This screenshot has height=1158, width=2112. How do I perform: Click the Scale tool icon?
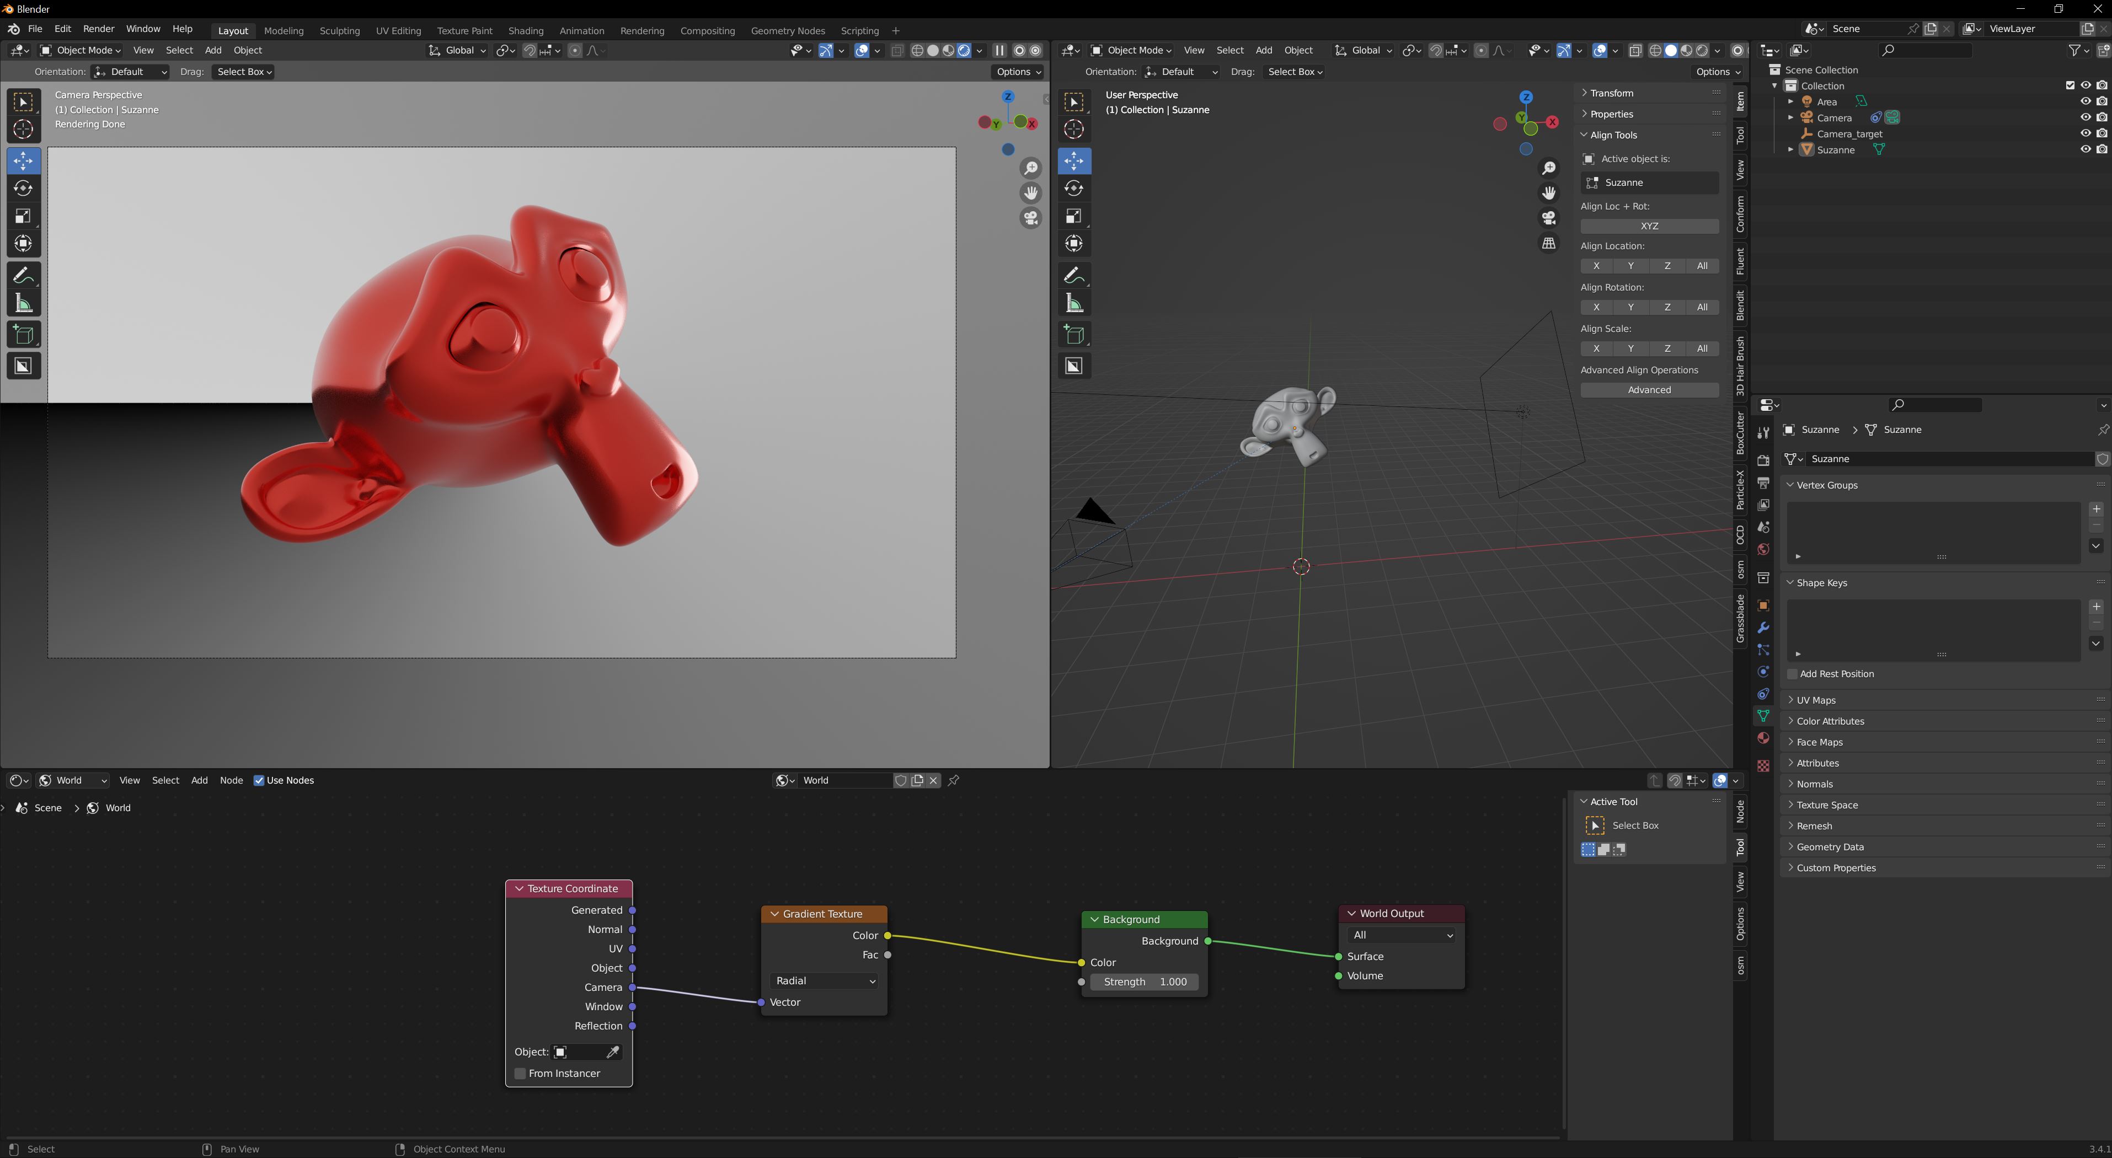(x=22, y=216)
